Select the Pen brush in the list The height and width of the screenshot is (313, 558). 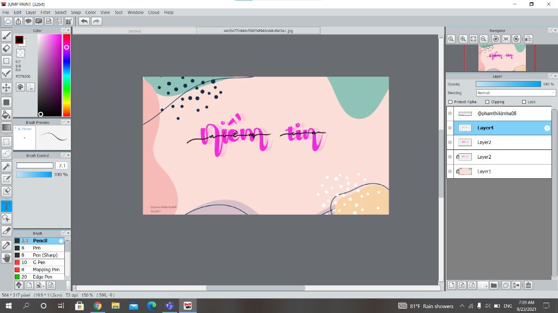click(x=39, y=248)
